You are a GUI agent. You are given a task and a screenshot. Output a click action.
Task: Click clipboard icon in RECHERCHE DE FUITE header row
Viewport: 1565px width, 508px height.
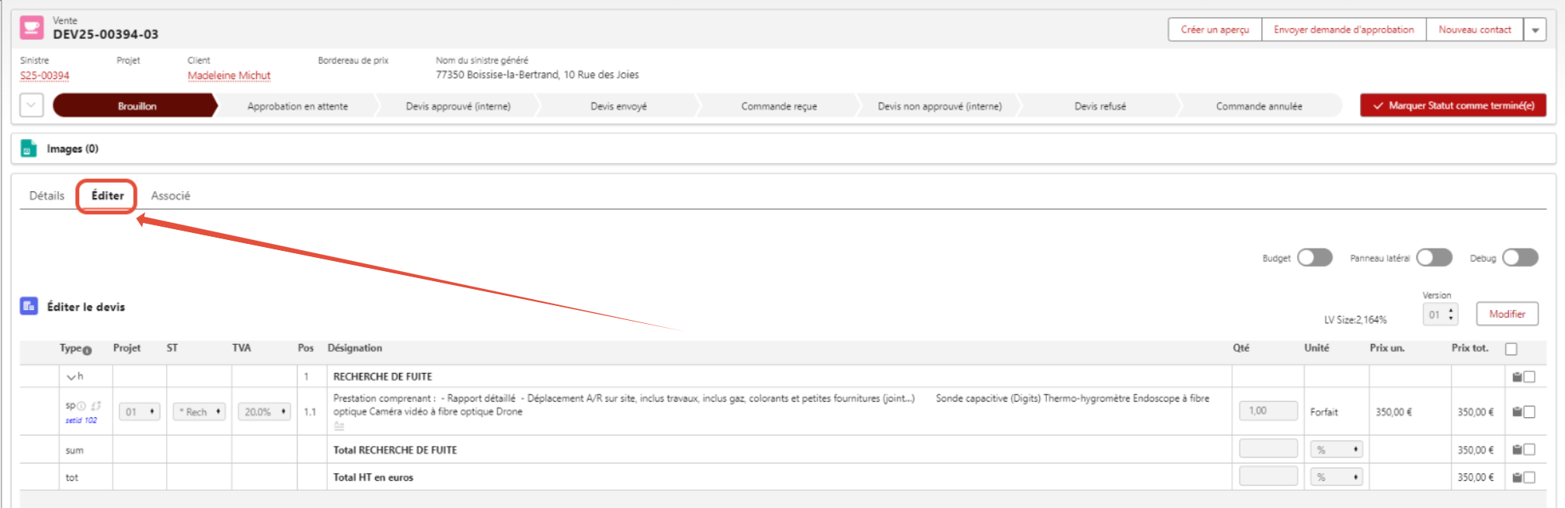[1517, 377]
